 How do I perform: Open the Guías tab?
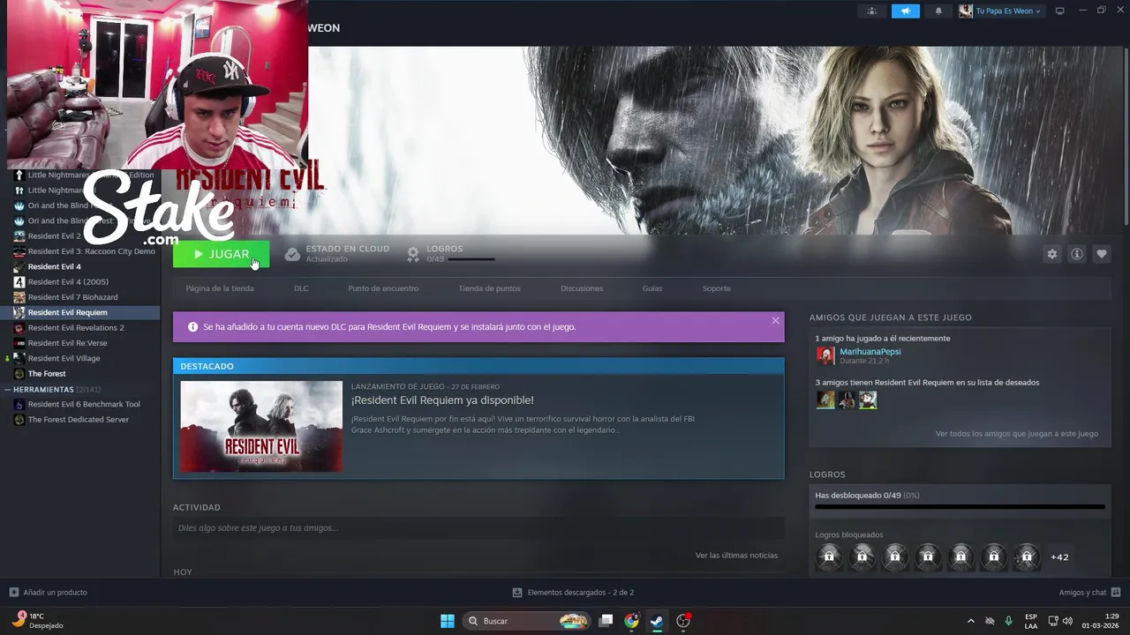652,288
